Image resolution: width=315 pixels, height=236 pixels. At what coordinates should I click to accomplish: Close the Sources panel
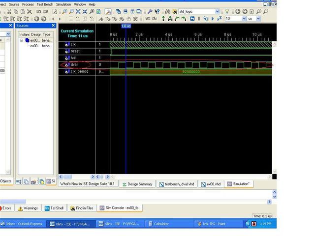pos(54,25)
